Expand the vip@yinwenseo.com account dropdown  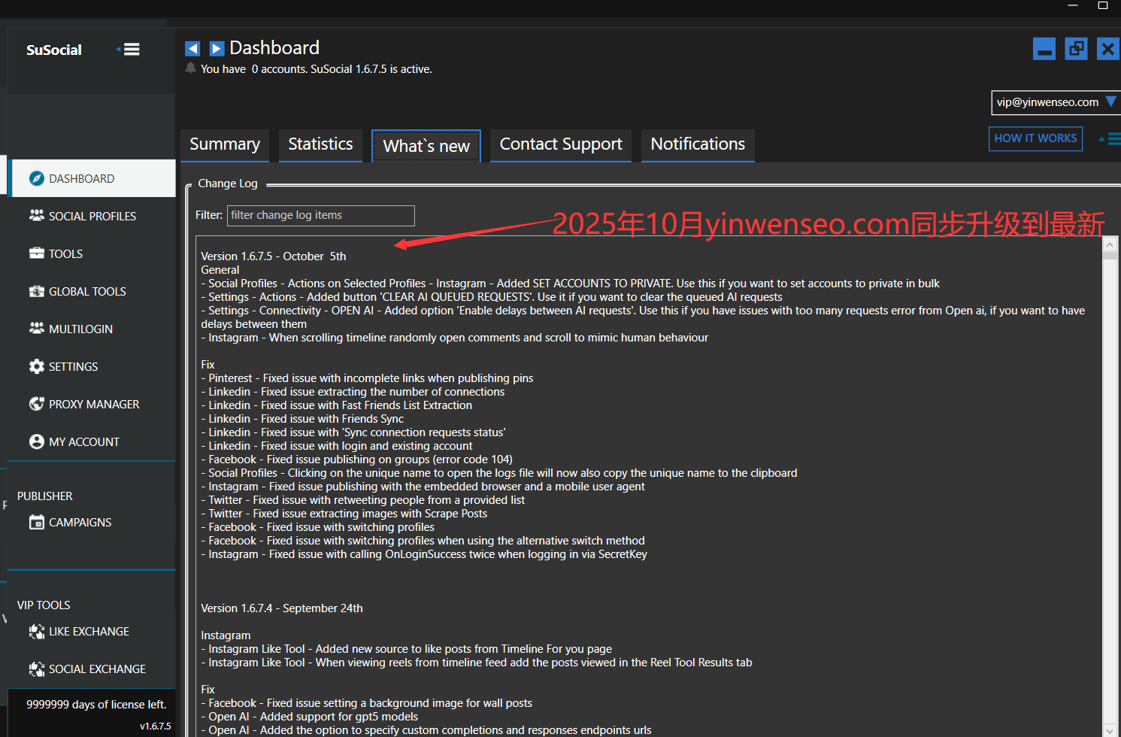click(x=1110, y=102)
